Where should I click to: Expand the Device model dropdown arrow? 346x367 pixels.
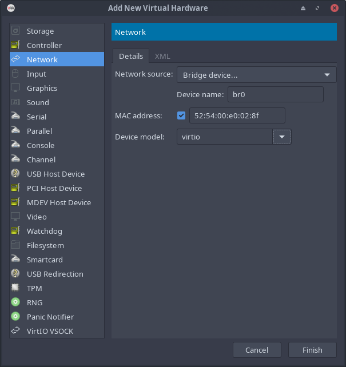pyautogui.click(x=282, y=137)
